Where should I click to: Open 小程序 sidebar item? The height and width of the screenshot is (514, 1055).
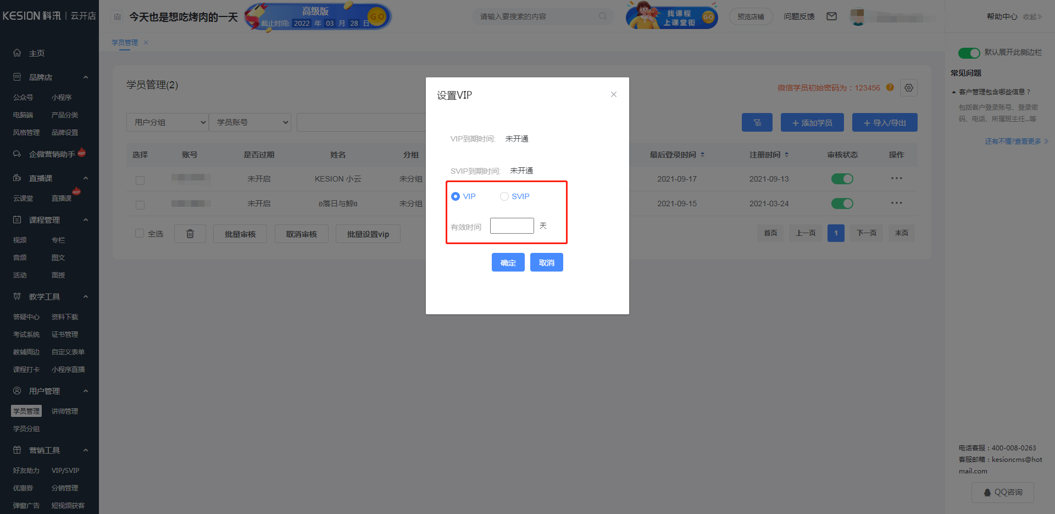[62, 97]
